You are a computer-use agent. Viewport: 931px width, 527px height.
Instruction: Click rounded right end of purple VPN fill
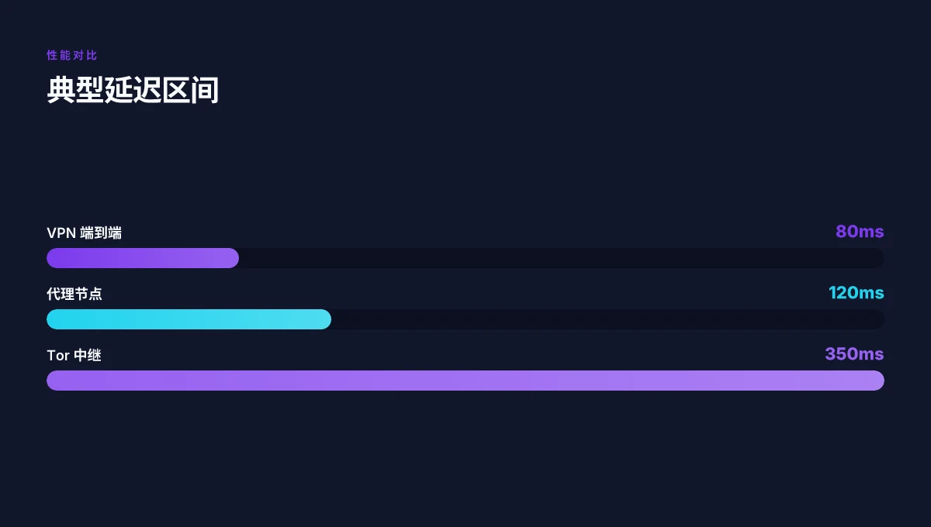pos(233,258)
